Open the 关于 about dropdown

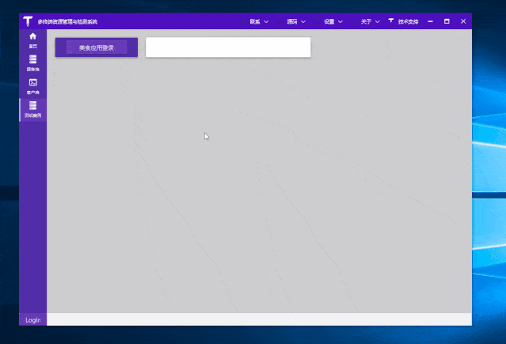[x=366, y=21]
